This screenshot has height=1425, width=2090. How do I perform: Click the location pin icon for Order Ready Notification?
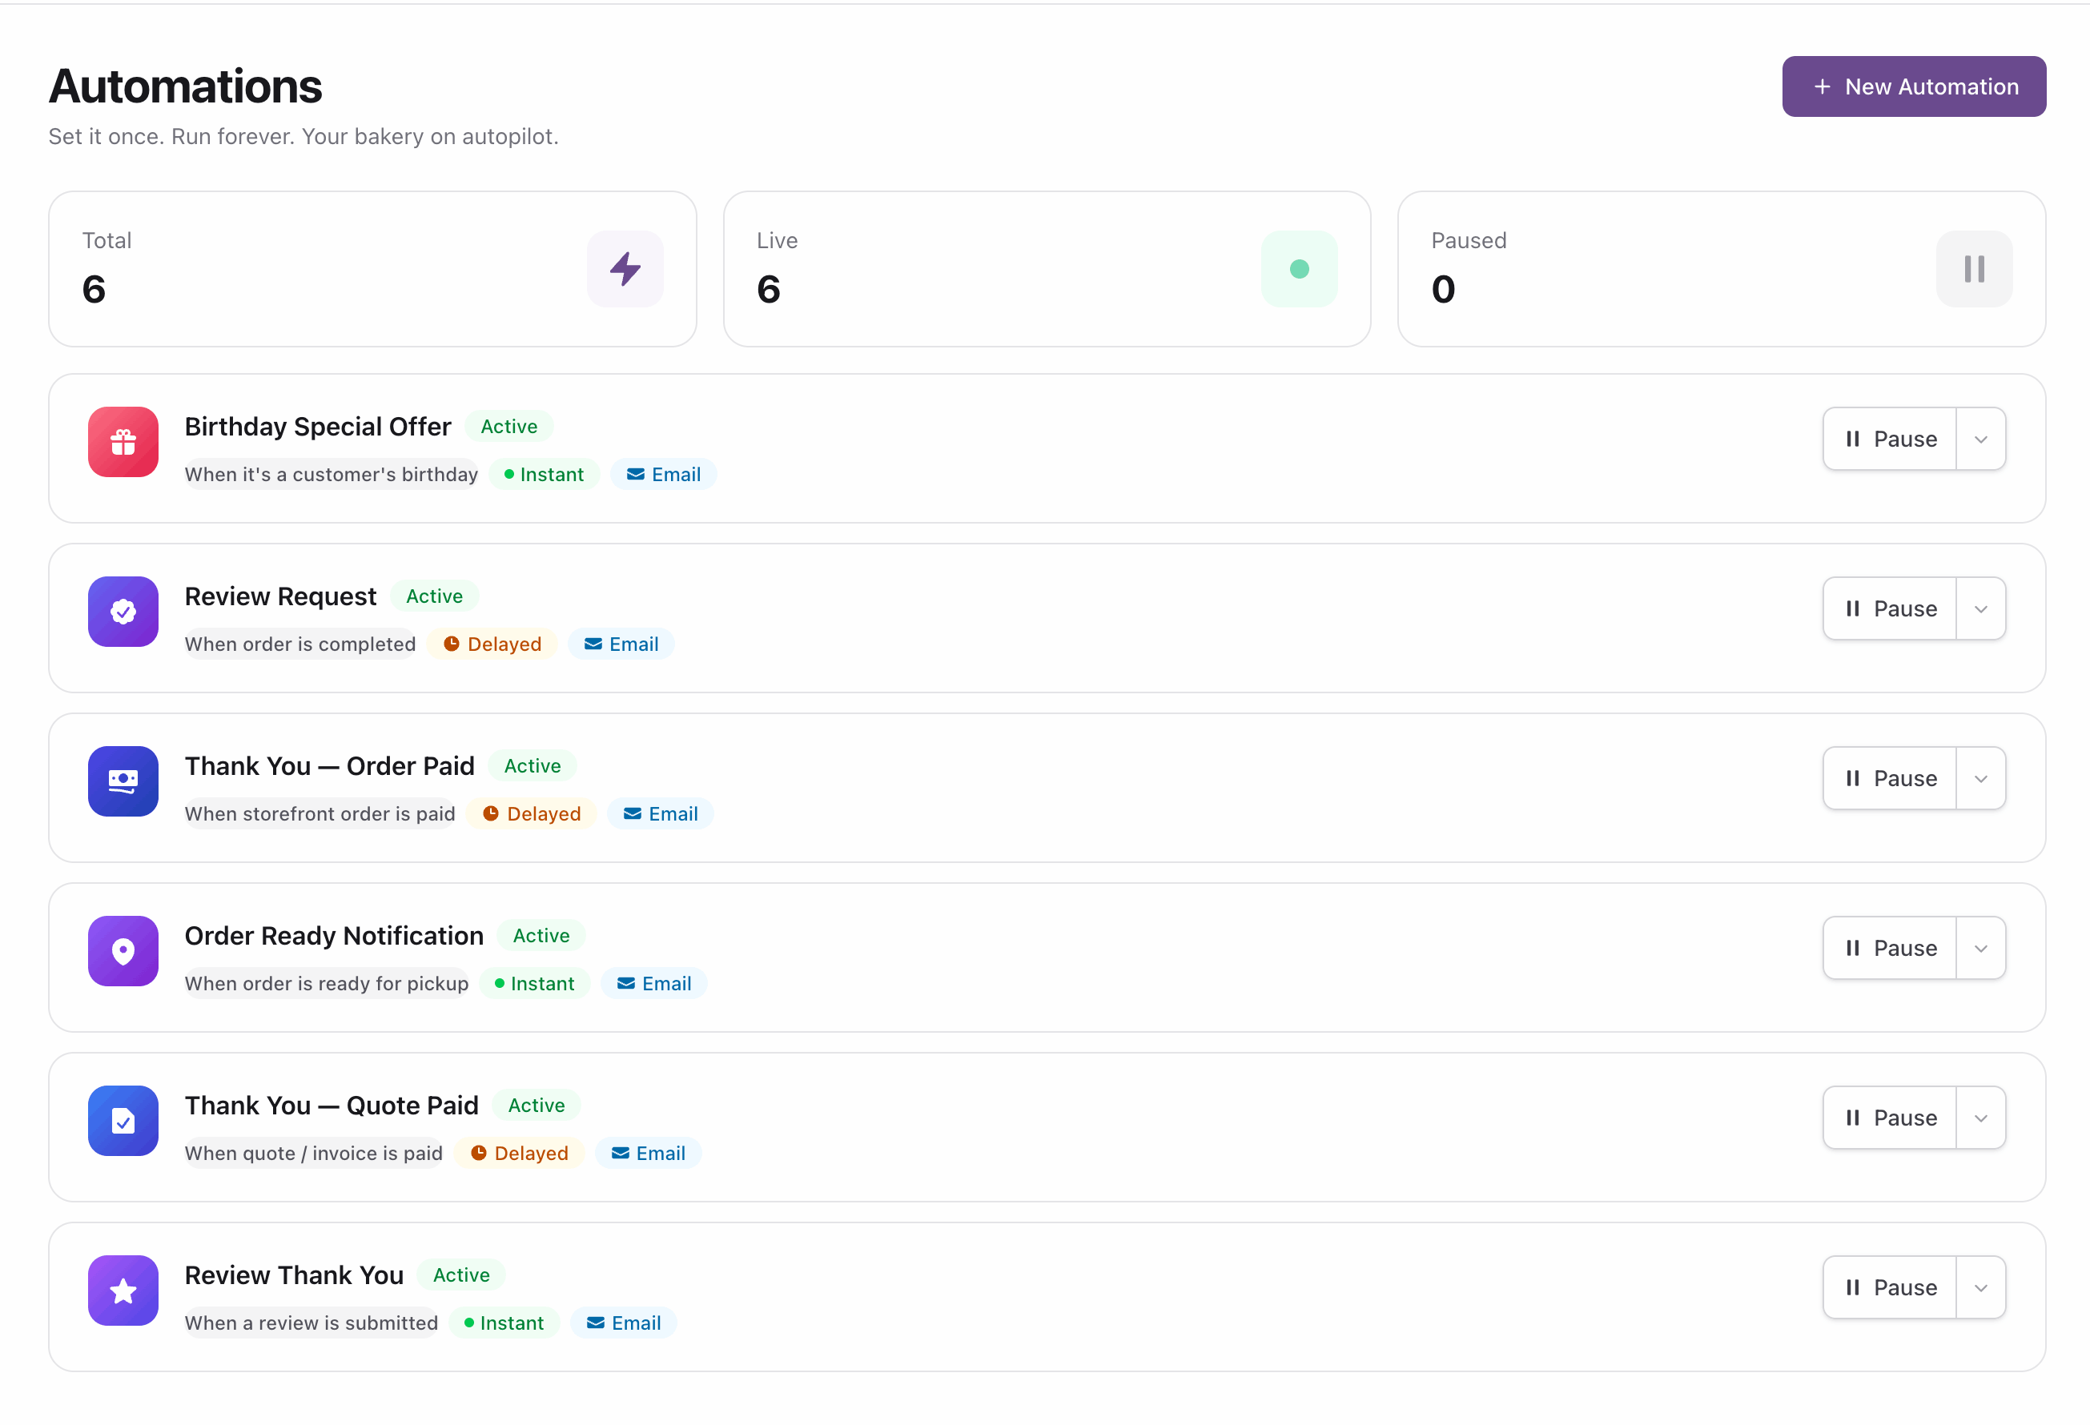tap(123, 951)
